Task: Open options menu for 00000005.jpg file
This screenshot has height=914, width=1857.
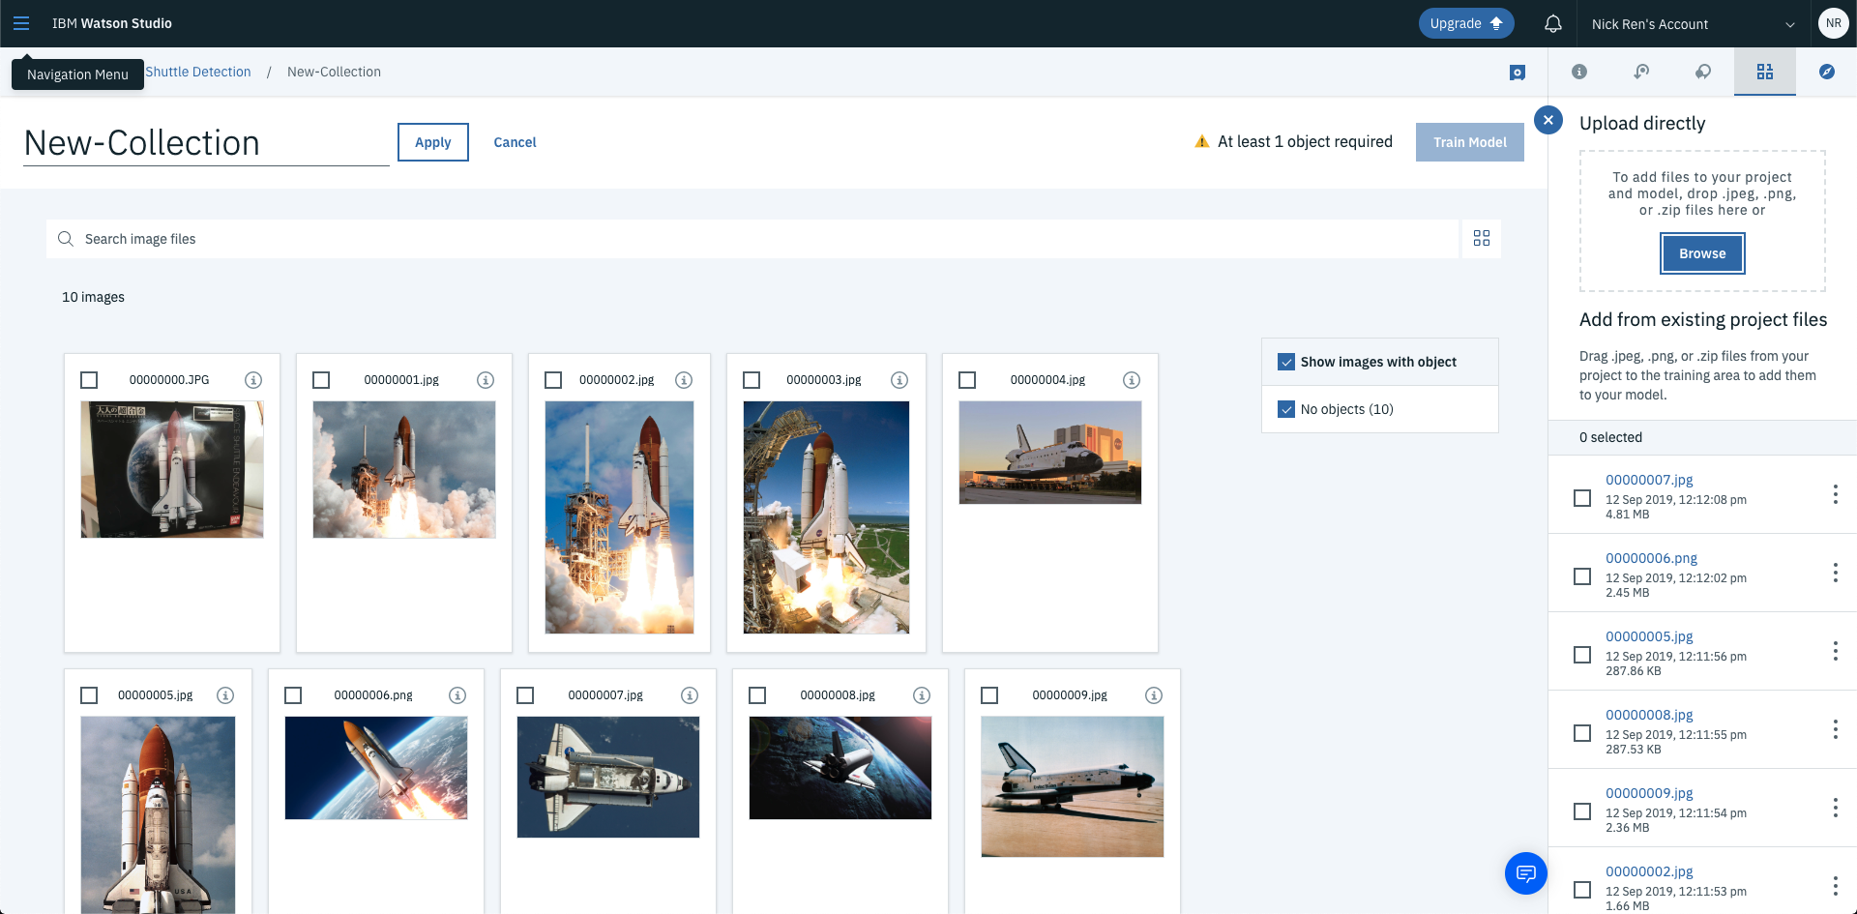Action: (x=1835, y=651)
